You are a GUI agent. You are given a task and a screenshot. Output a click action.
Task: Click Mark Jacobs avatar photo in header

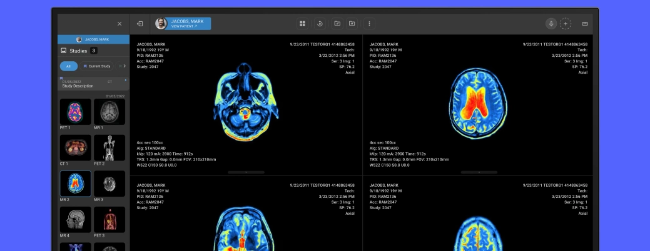coord(161,24)
